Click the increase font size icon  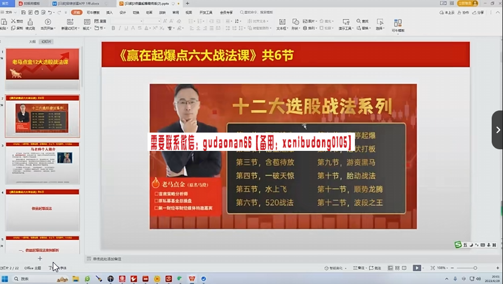(165, 21)
